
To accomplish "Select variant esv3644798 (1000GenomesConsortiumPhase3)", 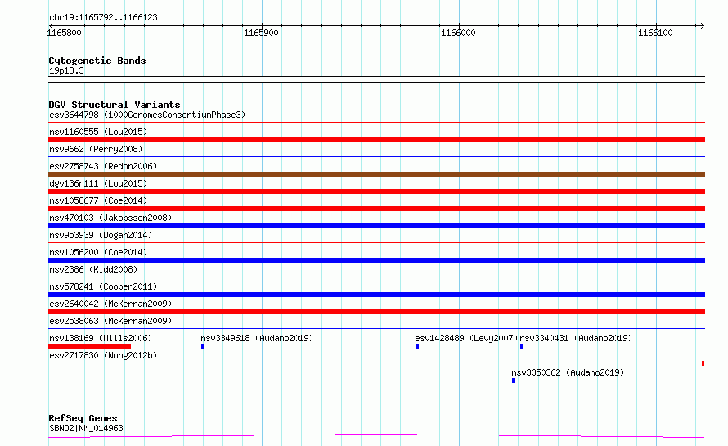I will pyautogui.click(x=147, y=115).
